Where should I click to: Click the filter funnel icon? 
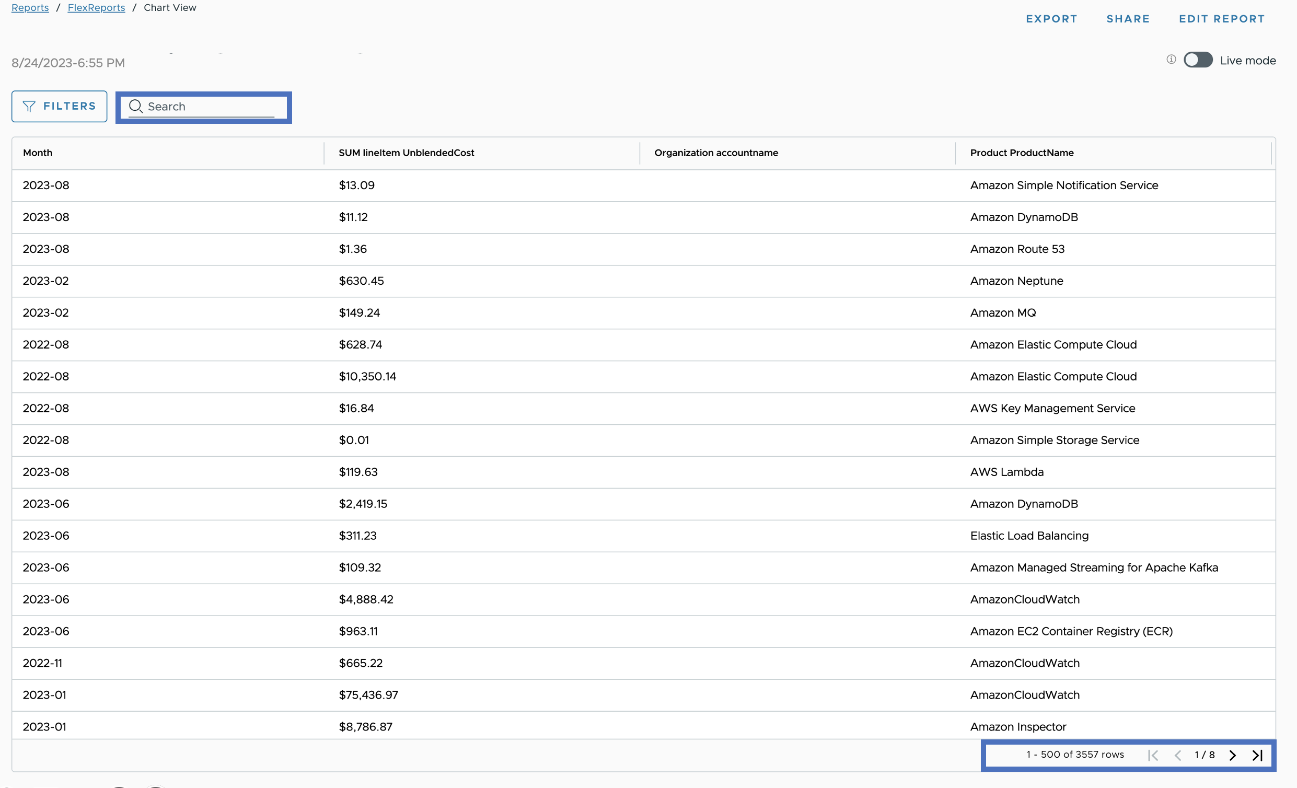coord(29,106)
